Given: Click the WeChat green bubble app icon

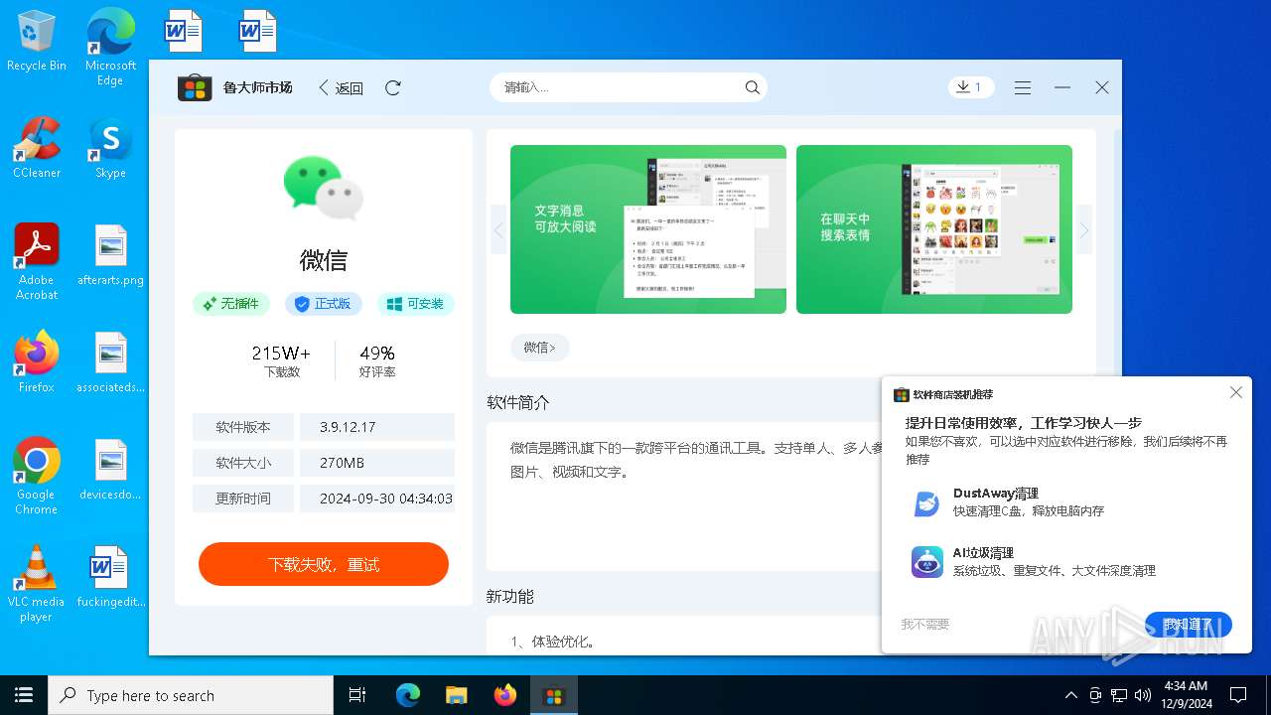Looking at the screenshot, I should [x=324, y=187].
